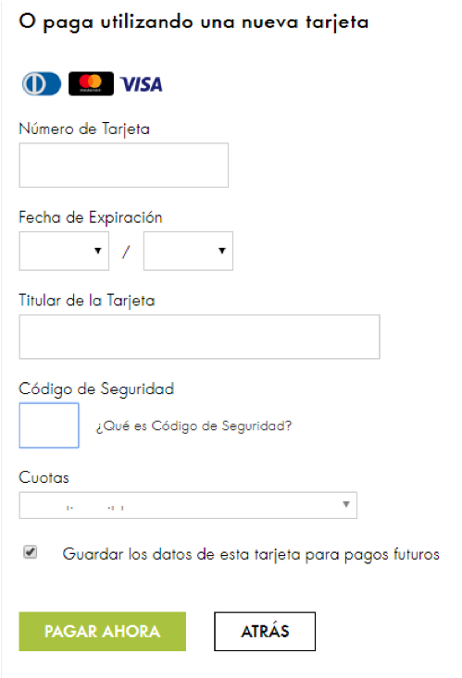Viewport: 462px width, 678px height.
Task: Click the Diners Club card logo
Action: coord(42,83)
